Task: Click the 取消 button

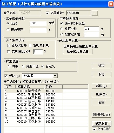Action: click(102, 74)
